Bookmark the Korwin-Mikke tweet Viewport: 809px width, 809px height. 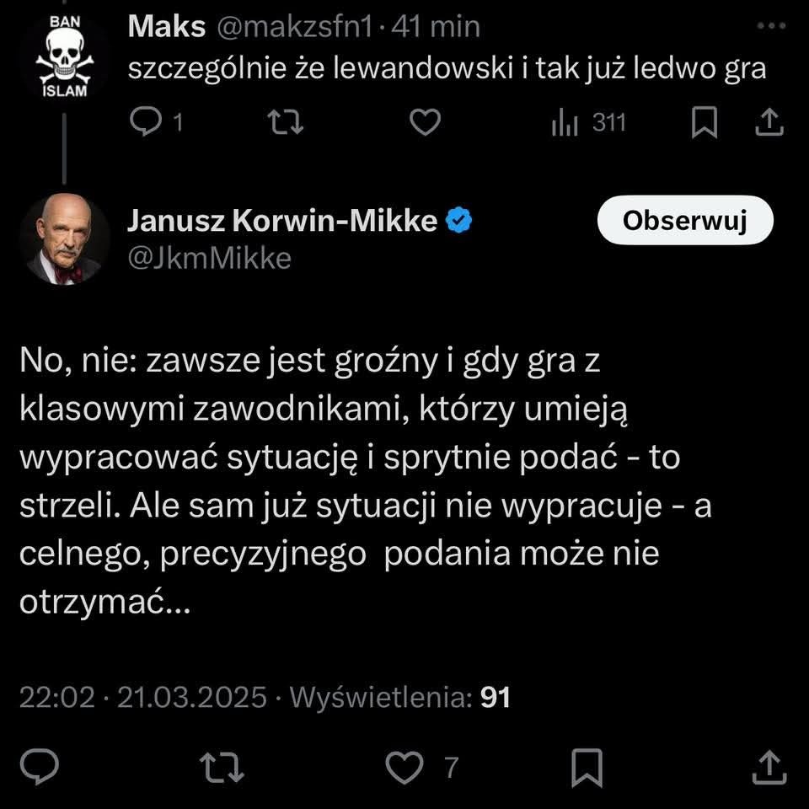click(587, 767)
